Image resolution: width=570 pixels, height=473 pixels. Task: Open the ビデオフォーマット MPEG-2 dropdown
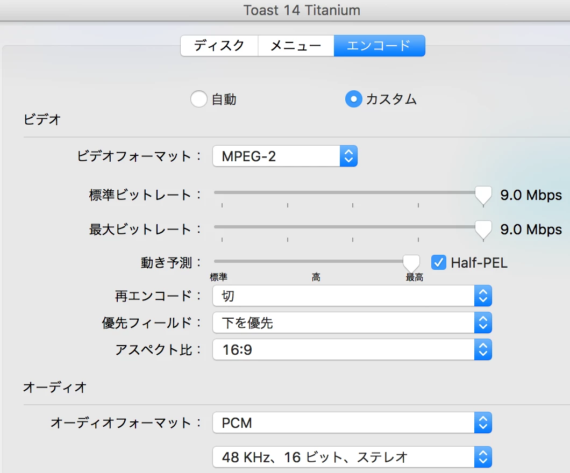click(285, 156)
